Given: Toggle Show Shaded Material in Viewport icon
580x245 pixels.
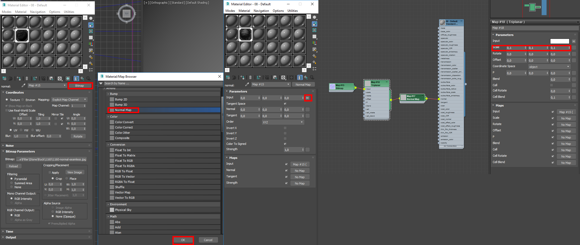Looking at the screenshot, I should click(68, 78).
